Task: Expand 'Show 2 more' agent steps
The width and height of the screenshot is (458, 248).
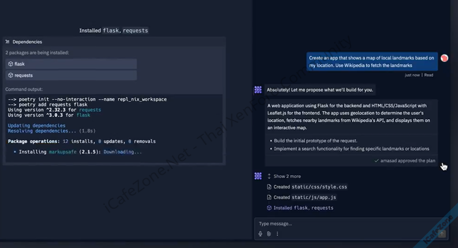Action: [287, 176]
